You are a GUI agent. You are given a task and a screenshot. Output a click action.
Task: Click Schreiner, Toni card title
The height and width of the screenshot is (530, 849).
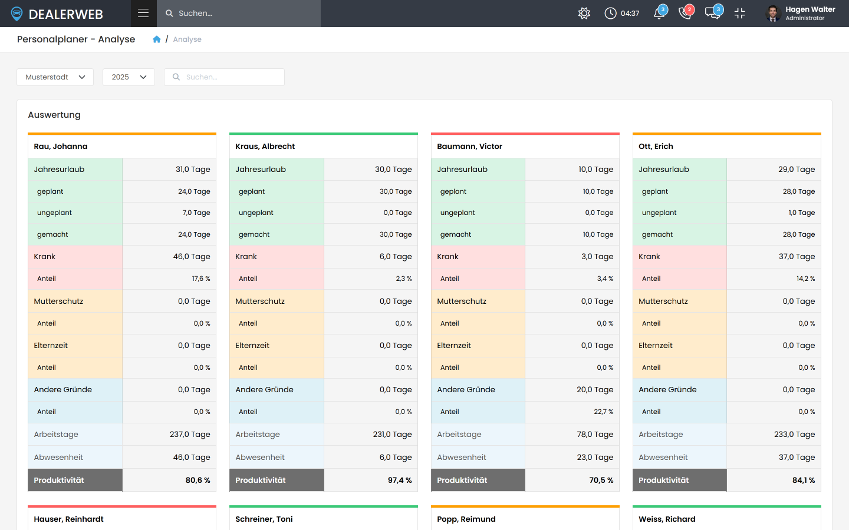264,519
